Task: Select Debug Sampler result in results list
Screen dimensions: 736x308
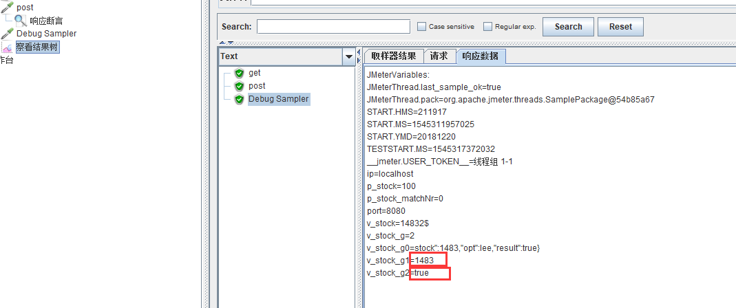Action: point(279,100)
